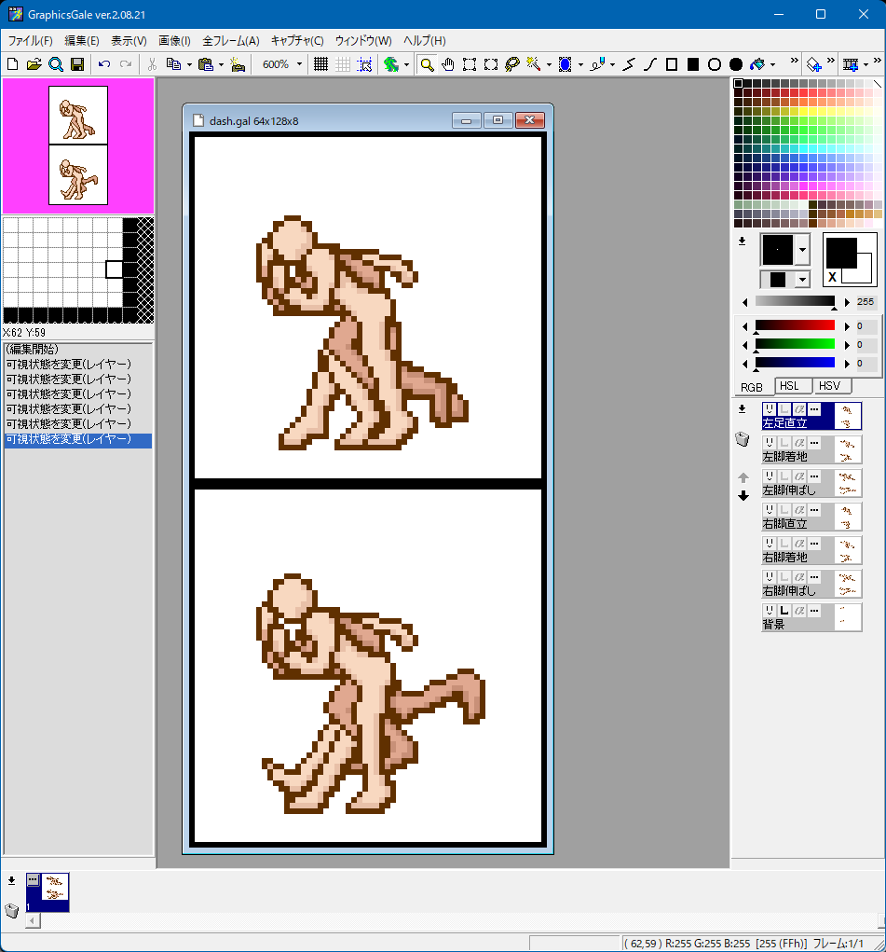The image size is (886, 952).
Task: Open the 全フレーム(A) menu
Action: pyautogui.click(x=231, y=41)
